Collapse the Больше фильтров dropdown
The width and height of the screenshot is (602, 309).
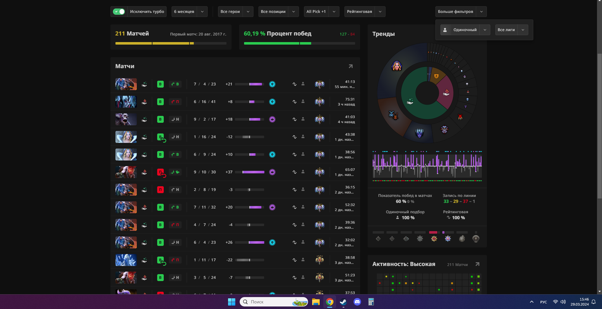[x=461, y=12]
